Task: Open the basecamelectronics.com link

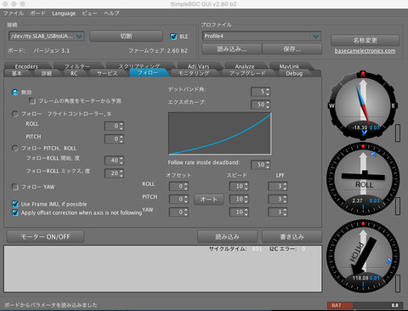Action: pyautogui.click(x=365, y=51)
